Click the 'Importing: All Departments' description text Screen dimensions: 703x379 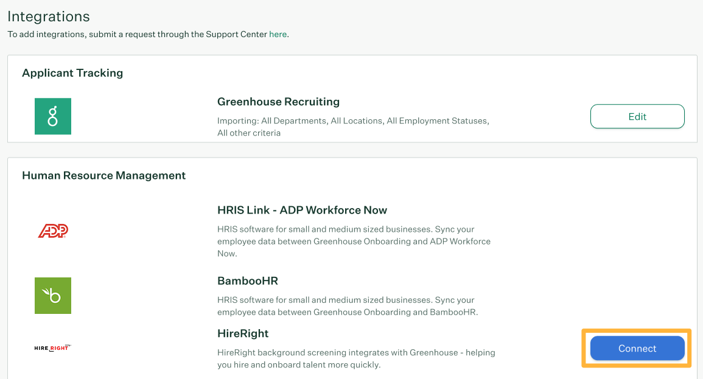353,127
